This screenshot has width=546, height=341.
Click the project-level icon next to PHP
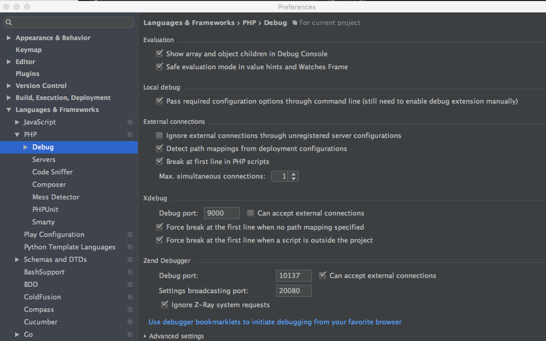[x=130, y=134]
